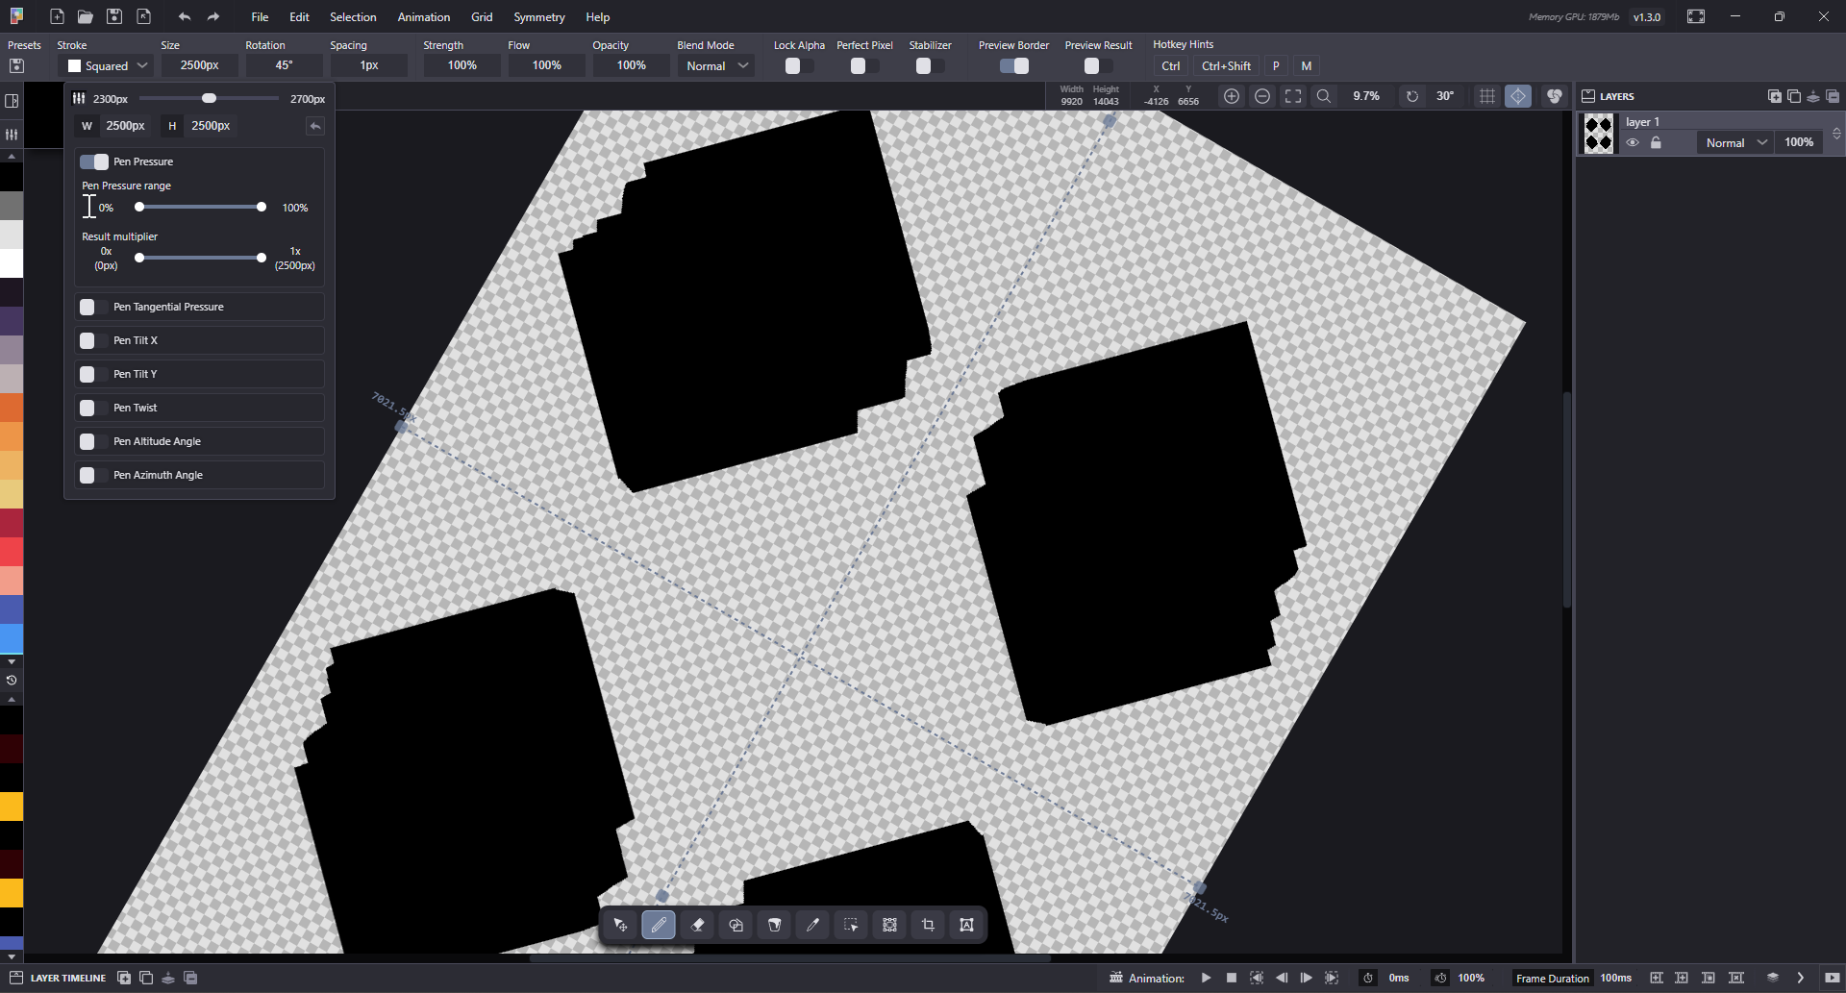
Task: Redo the last undone action
Action: [213, 16]
